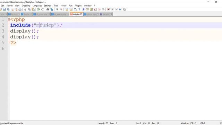Click the Playback macro icon
This screenshot has width=222, height=125.
pos(116,9)
